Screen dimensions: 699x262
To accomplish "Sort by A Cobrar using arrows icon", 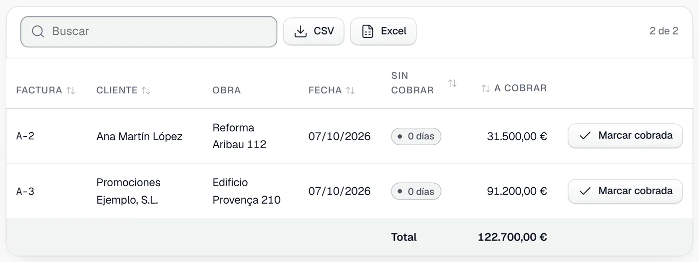I will click(x=485, y=88).
